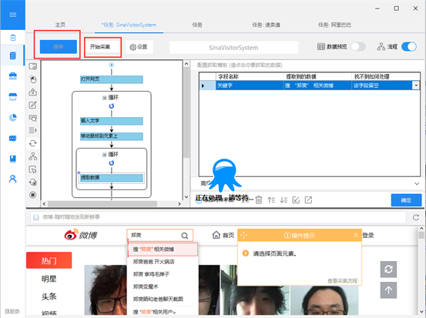Click the workflow panel horizontal scrollbar

pyautogui.click(x=102, y=204)
